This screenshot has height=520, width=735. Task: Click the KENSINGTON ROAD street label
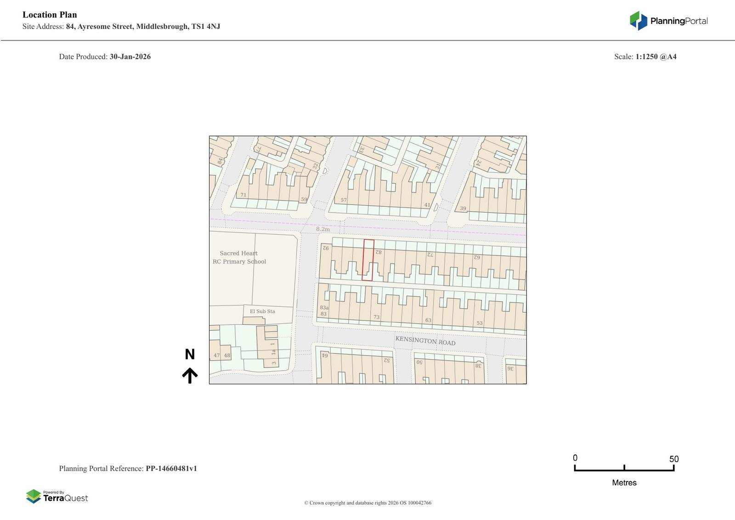point(425,341)
